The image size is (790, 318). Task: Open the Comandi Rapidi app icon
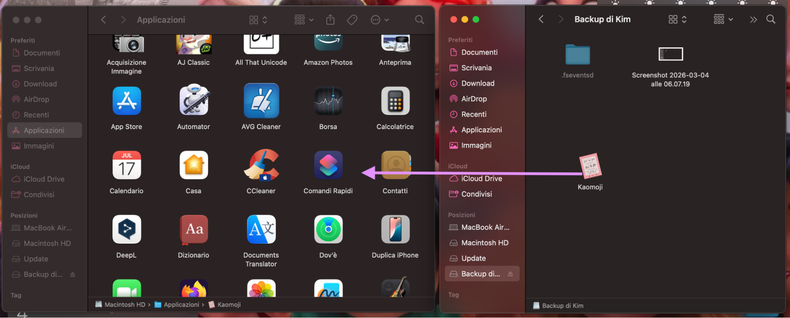click(328, 165)
